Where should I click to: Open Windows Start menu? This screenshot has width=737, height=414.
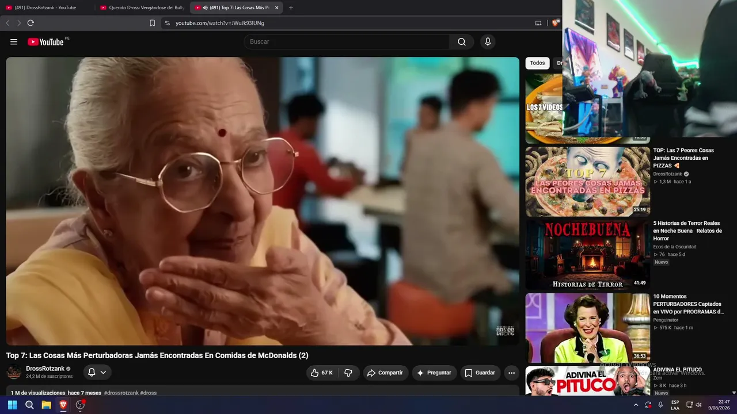pos(12,405)
